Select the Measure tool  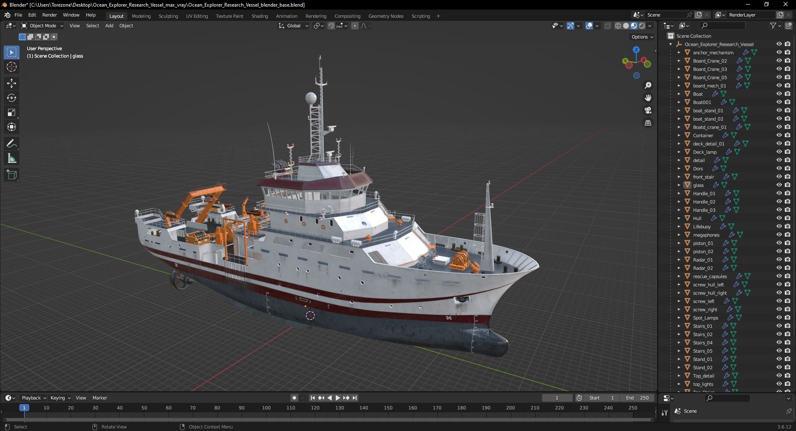click(12, 158)
